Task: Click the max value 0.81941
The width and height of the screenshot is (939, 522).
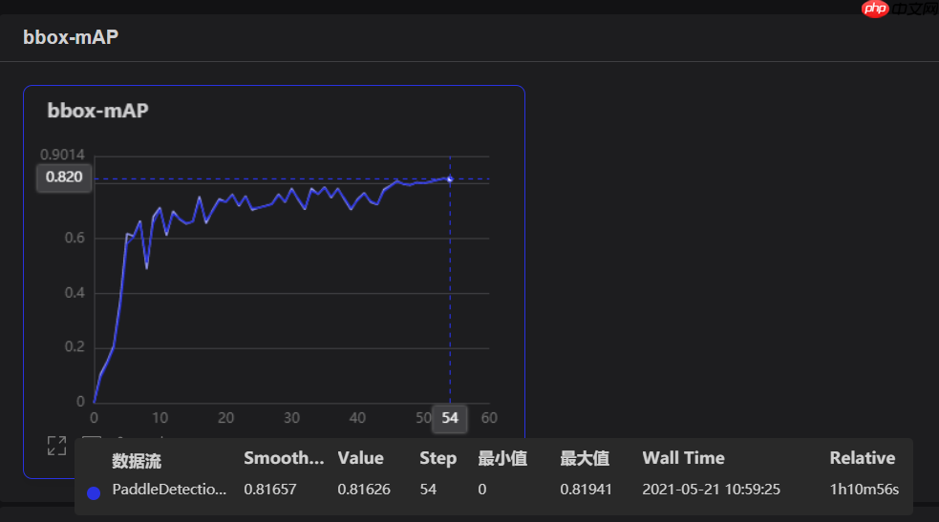Action: click(x=586, y=490)
